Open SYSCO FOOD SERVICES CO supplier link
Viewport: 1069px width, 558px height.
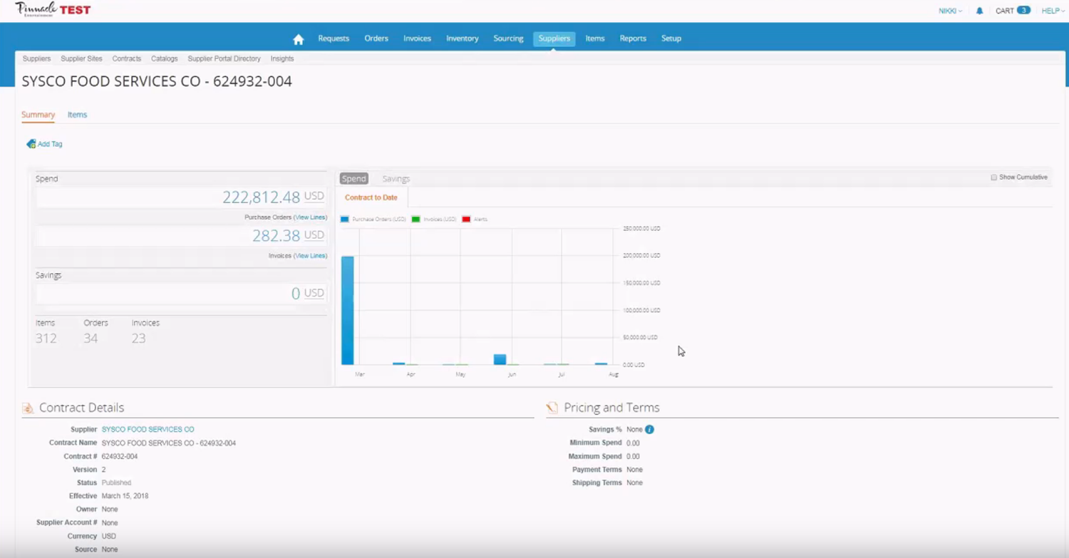click(148, 429)
